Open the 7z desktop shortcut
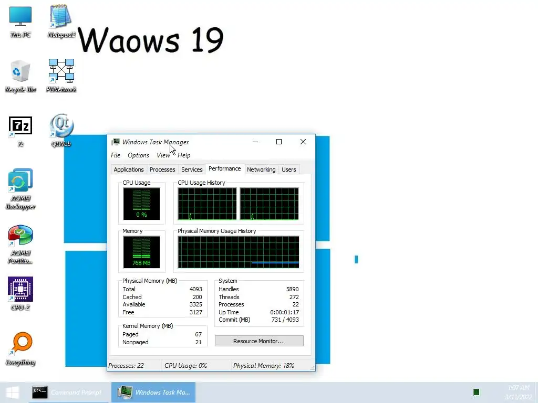 pos(20,131)
